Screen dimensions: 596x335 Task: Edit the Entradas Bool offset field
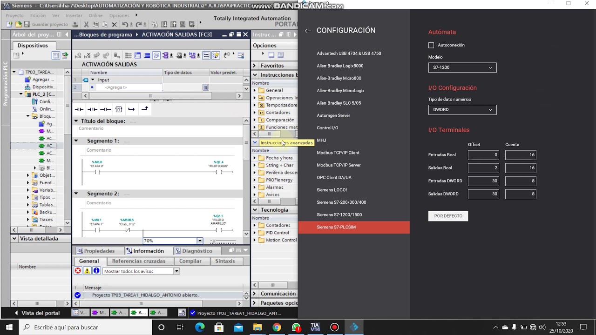click(x=483, y=155)
